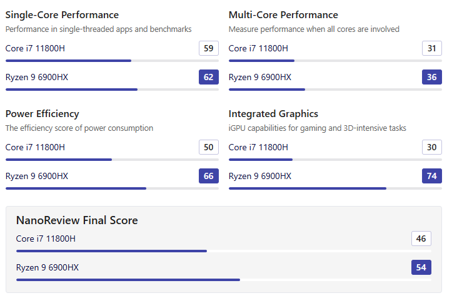Click the Core i7 NanoReview final score 46

tap(421, 239)
